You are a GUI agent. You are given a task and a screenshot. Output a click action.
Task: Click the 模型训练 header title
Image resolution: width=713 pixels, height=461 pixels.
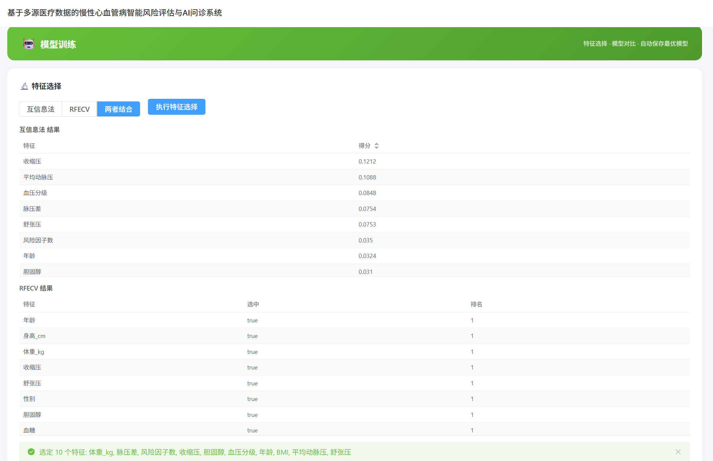pos(58,44)
